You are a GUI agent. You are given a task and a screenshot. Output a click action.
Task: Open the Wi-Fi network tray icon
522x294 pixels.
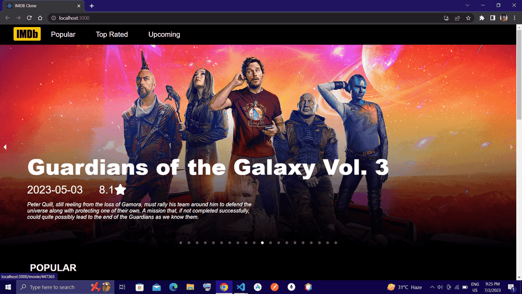[x=457, y=287]
